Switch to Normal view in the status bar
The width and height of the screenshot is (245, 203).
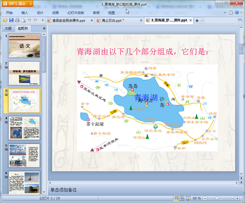pos(176,198)
